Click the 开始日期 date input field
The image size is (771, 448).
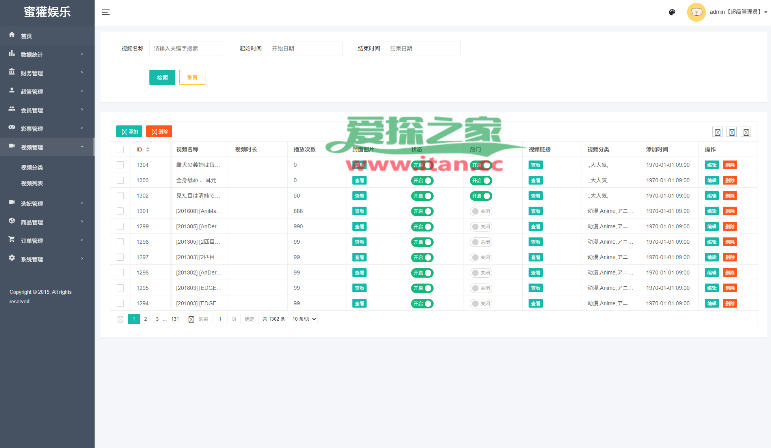tap(305, 49)
